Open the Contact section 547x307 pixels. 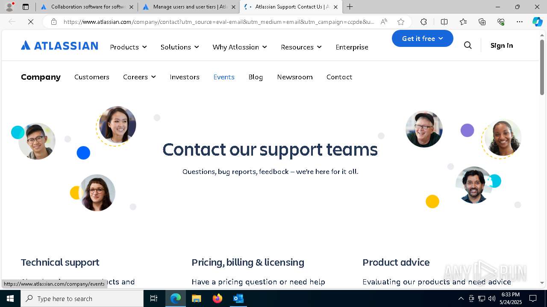(339, 77)
